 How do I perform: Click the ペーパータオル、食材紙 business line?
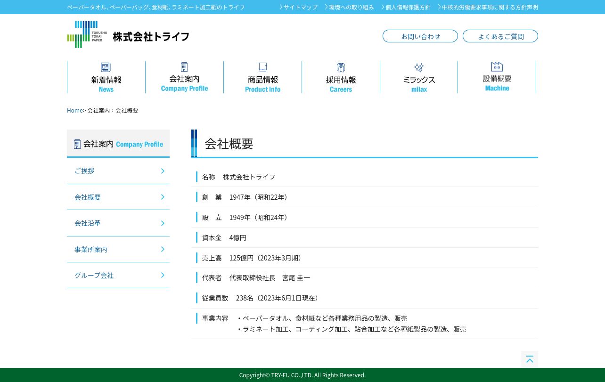point(322,318)
